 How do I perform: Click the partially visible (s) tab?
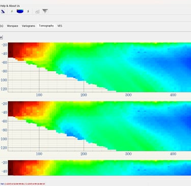(2, 26)
